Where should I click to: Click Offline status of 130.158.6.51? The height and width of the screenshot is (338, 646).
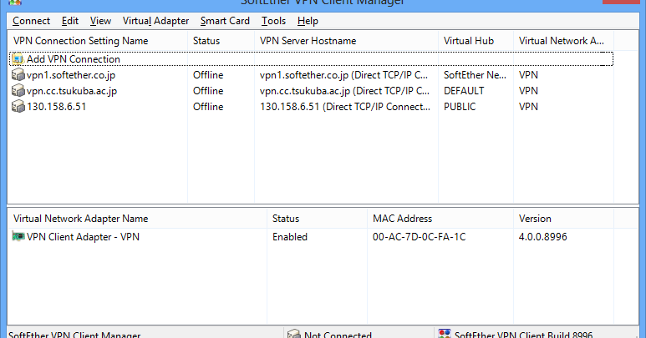click(x=208, y=107)
